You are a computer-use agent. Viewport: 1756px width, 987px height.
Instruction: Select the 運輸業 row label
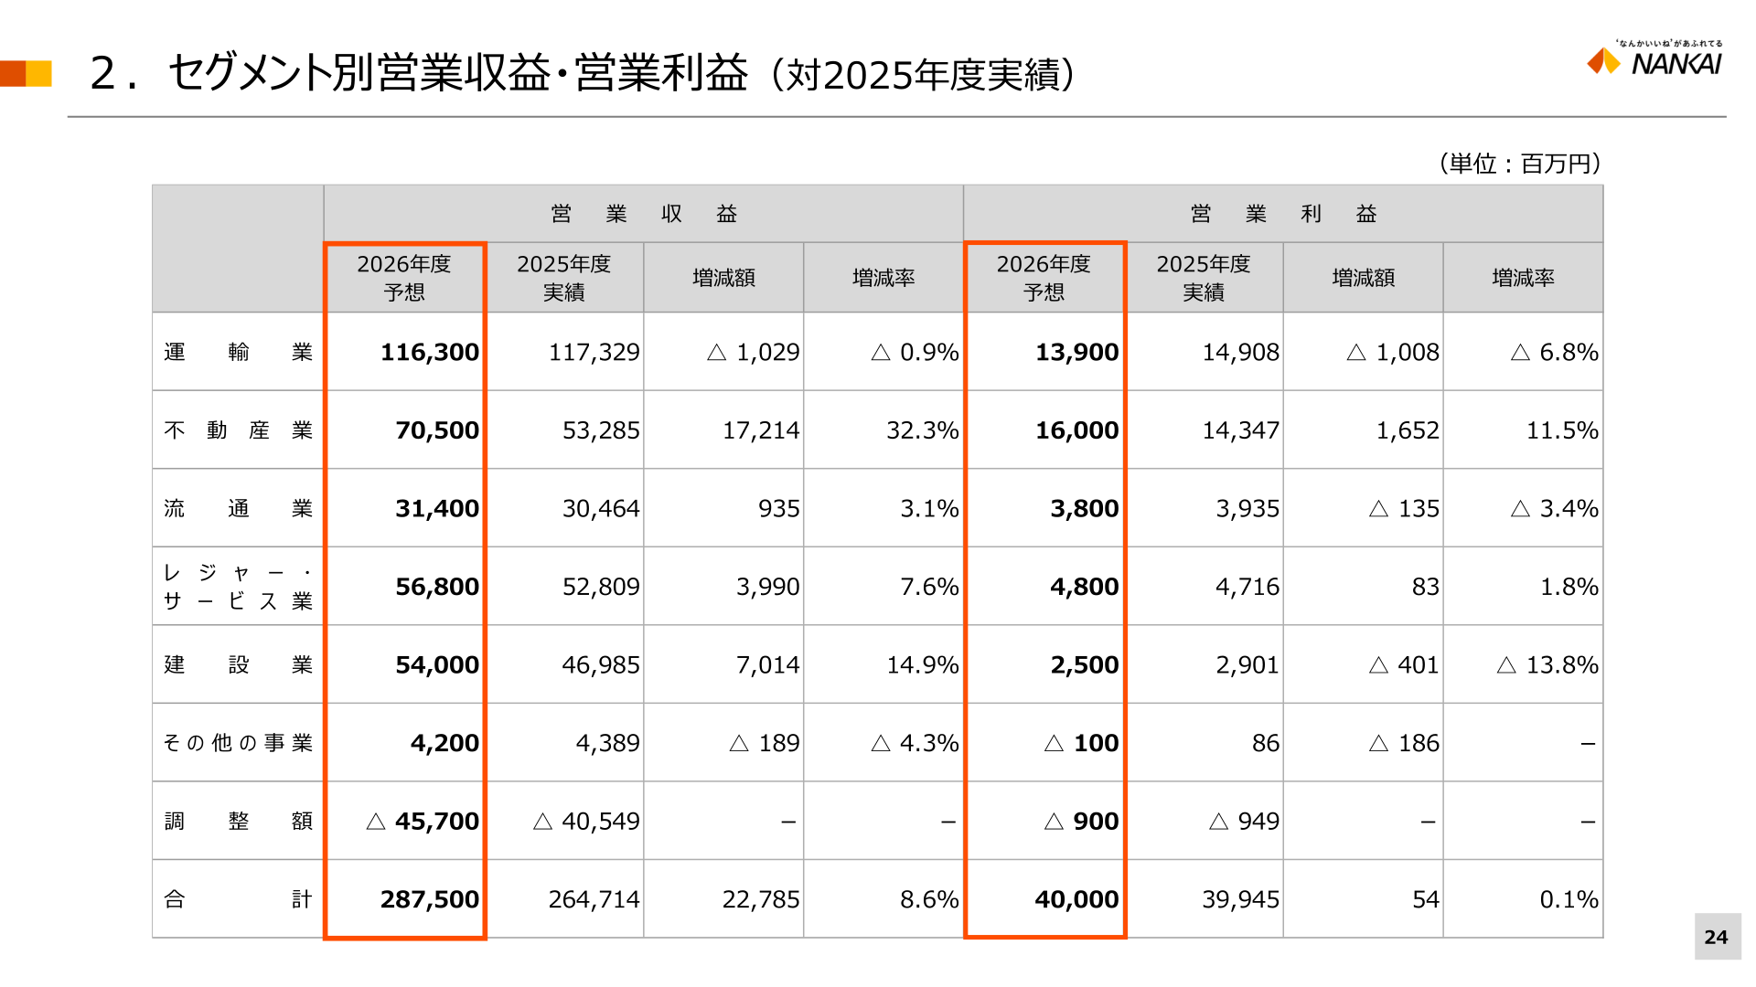(238, 352)
